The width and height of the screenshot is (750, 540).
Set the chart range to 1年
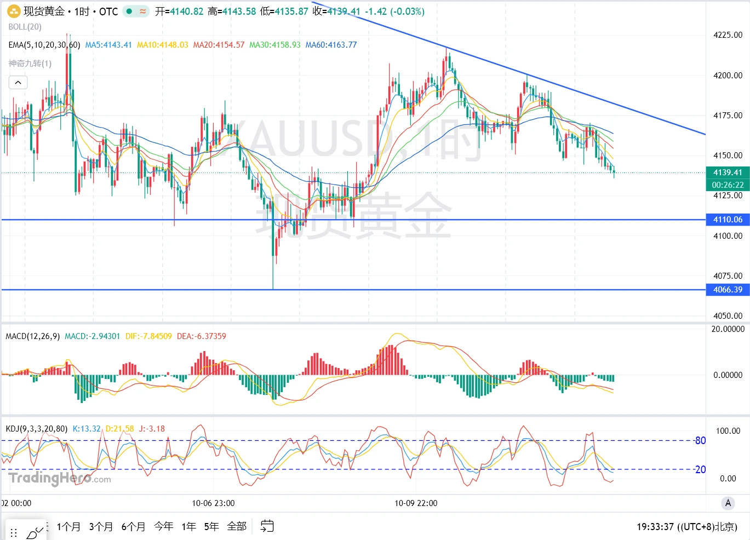click(x=188, y=526)
